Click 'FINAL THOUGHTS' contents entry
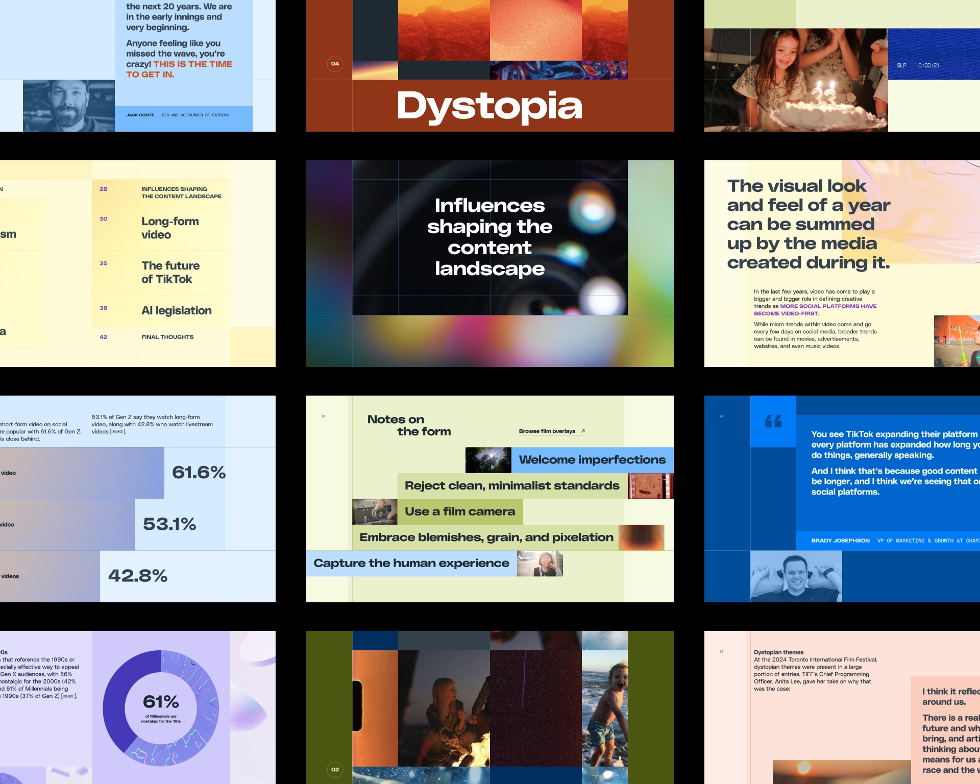The width and height of the screenshot is (980, 784). pyautogui.click(x=167, y=337)
